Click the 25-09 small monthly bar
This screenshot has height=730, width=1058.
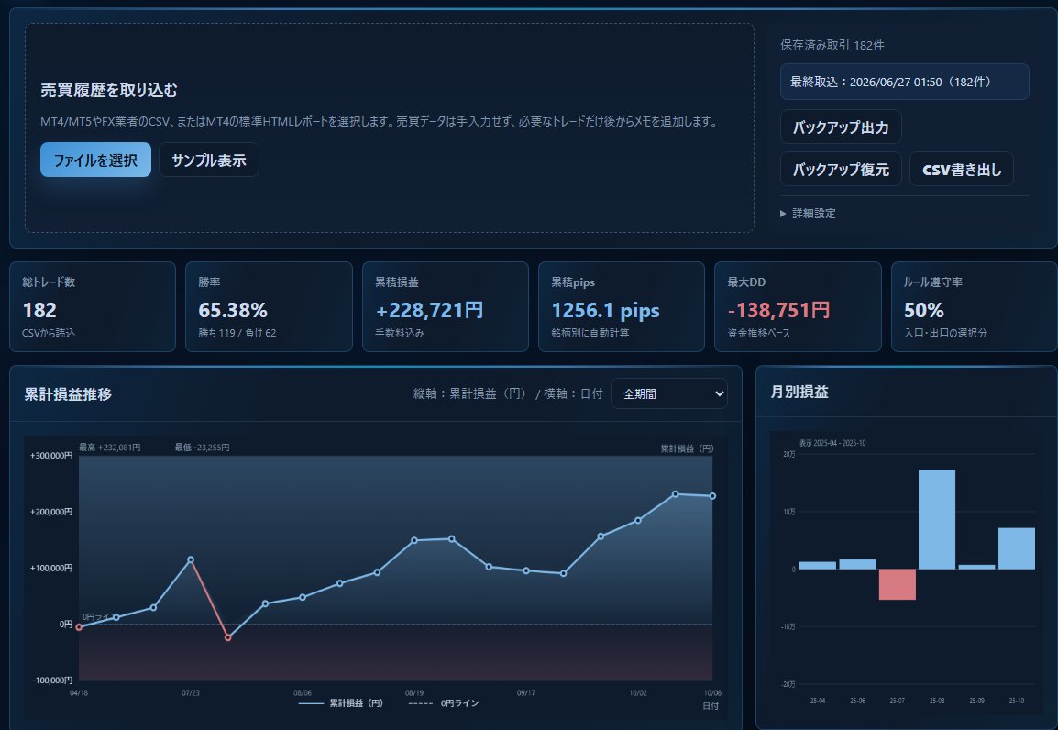coord(976,567)
